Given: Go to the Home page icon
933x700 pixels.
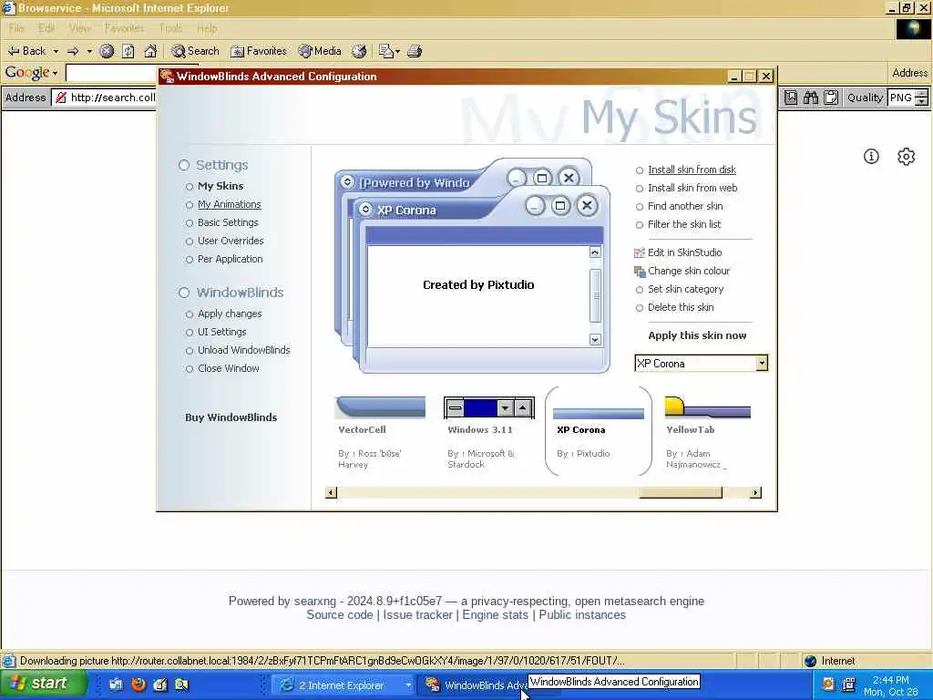Looking at the screenshot, I should [150, 51].
